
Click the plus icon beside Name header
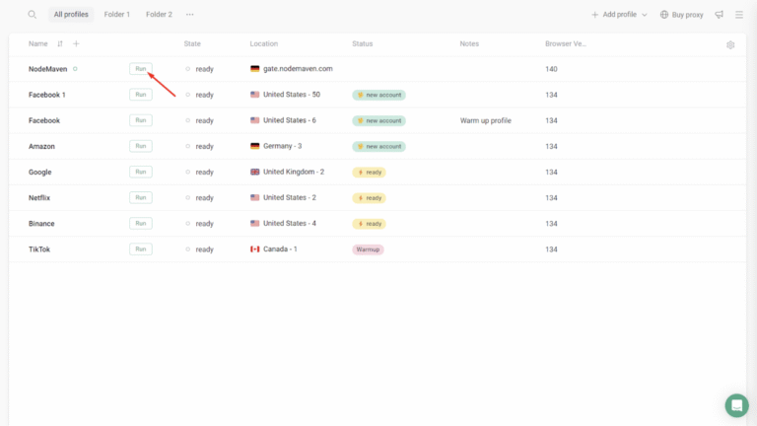[76, 43]
